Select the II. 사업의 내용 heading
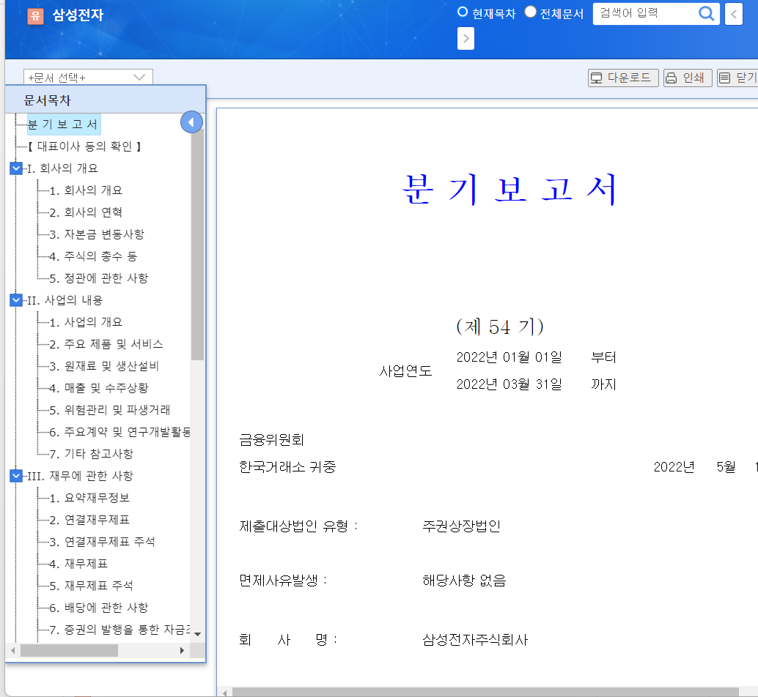 (x=65, y=300)
